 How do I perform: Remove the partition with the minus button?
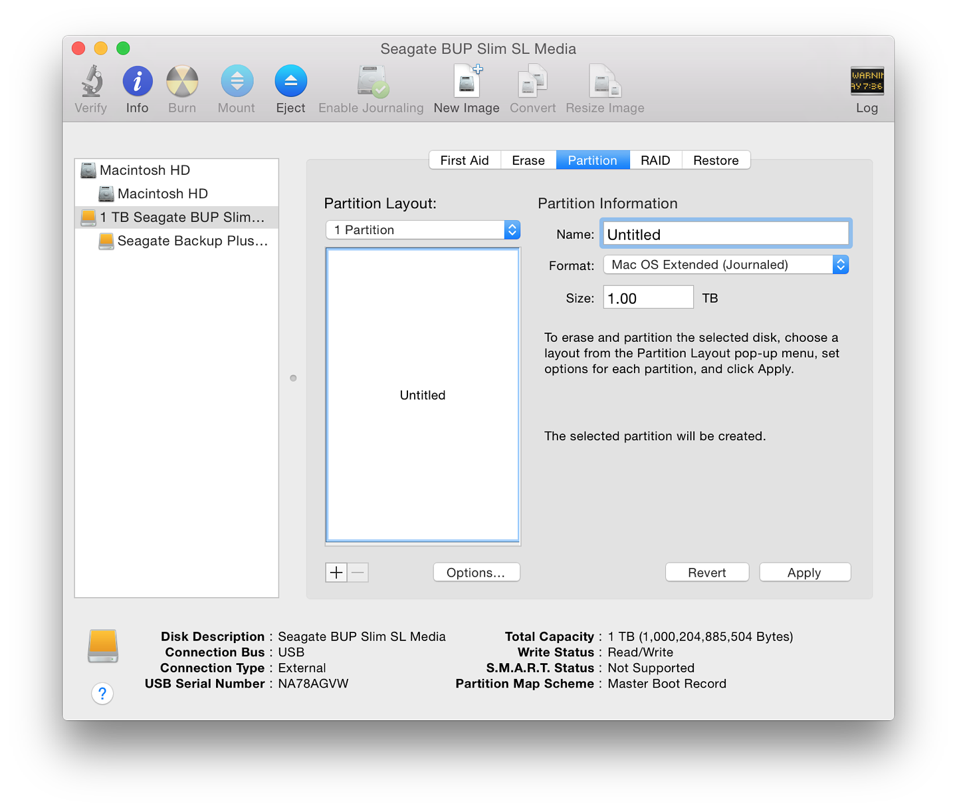point(358,573)
